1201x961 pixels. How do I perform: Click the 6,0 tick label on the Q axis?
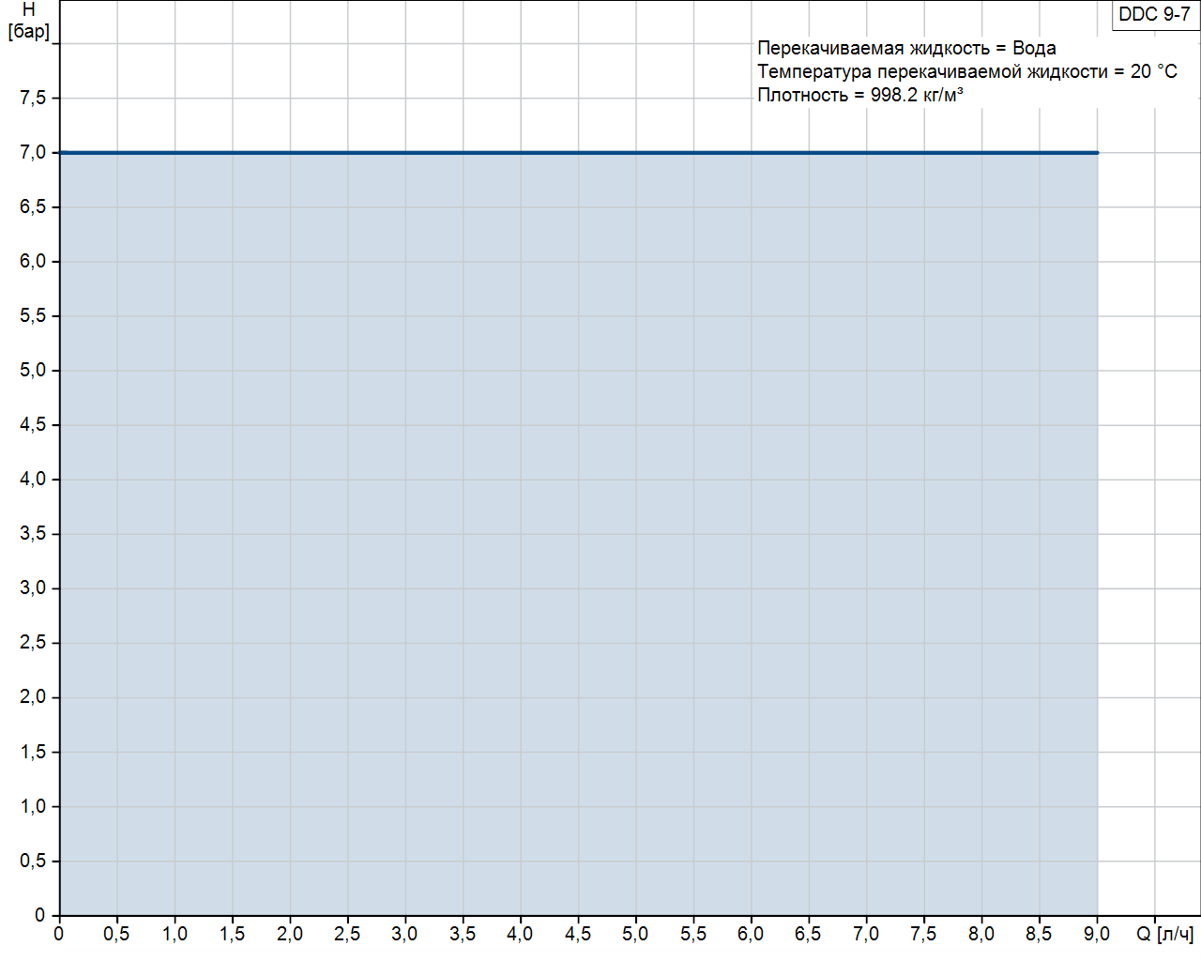(x=751, y=934)
